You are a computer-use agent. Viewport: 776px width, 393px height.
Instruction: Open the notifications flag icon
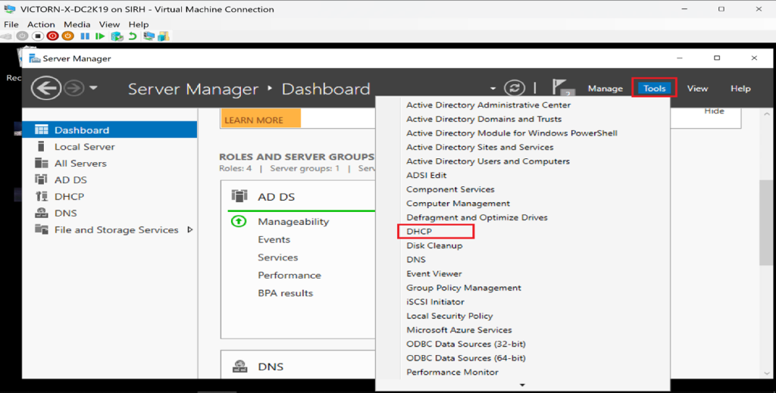pyautogui.click(x=561, y=89)
